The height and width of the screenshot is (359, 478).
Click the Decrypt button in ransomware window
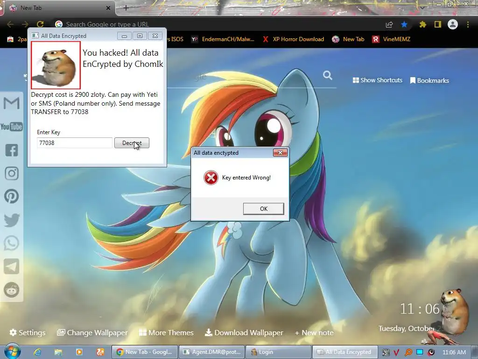pyautogui.click(x=132, y=143)
